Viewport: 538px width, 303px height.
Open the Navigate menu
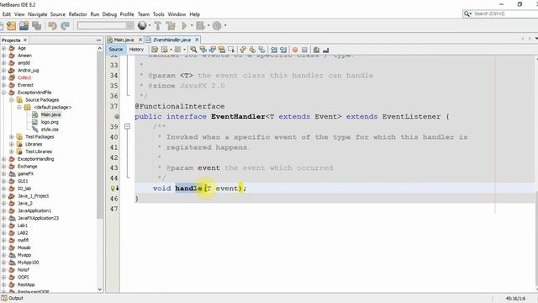click(x=37, y=14)
